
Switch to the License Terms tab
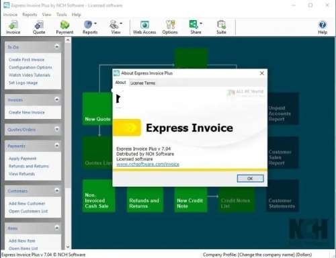click(x=142, y=83)
